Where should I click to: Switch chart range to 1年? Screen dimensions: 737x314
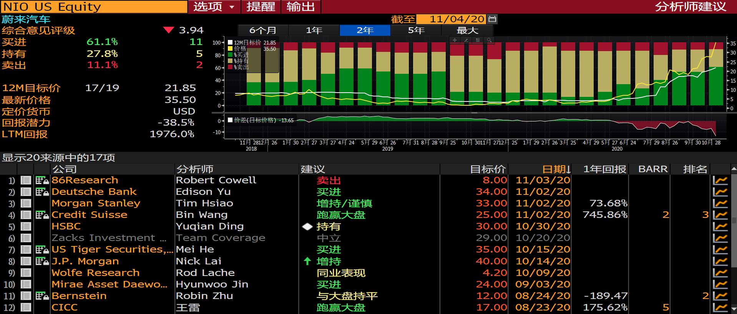tap(314, 30)
